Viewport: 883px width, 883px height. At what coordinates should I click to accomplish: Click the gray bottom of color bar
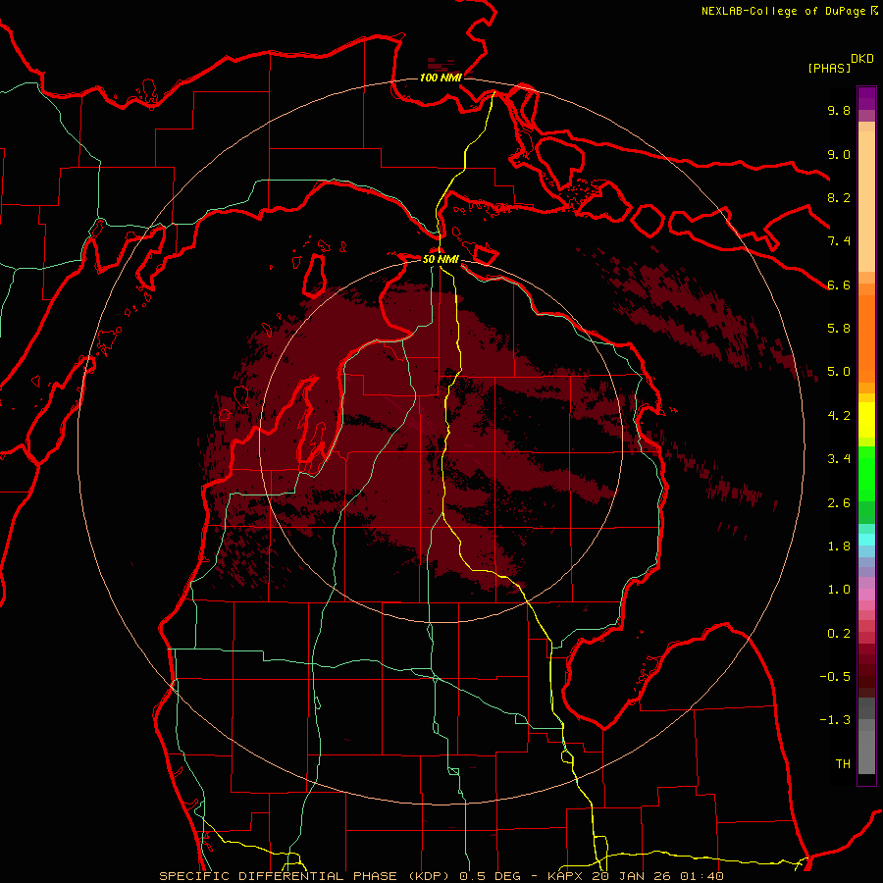866,749
